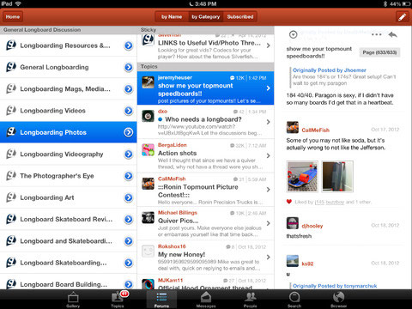Open the Browser globe icon
The image size is (412, 309).
[338, 300]
